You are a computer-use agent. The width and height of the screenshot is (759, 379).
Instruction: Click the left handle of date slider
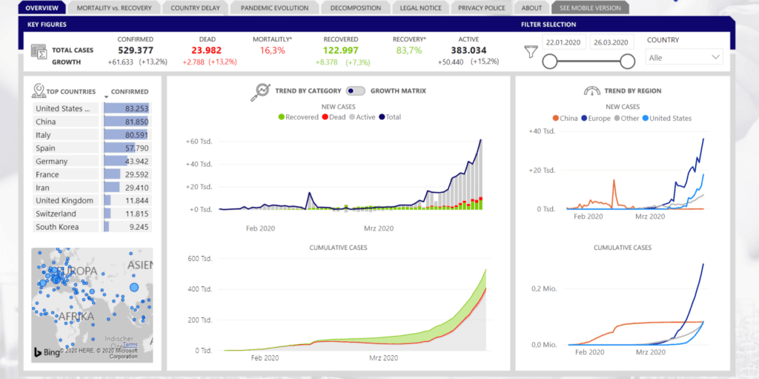pos(551,62)
